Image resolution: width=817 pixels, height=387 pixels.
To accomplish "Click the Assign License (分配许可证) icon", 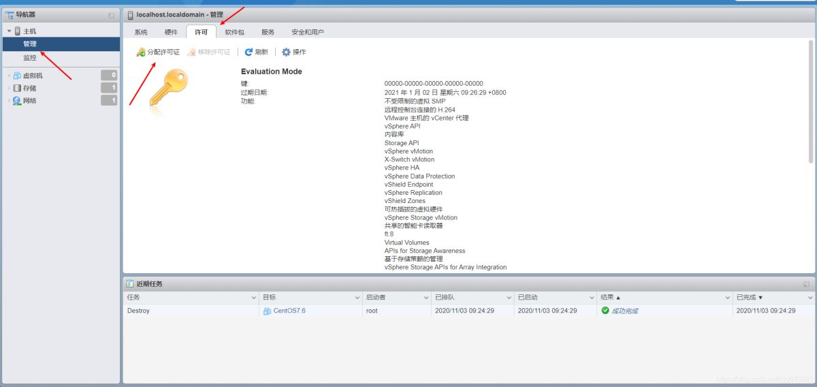I will click(141, 52).
